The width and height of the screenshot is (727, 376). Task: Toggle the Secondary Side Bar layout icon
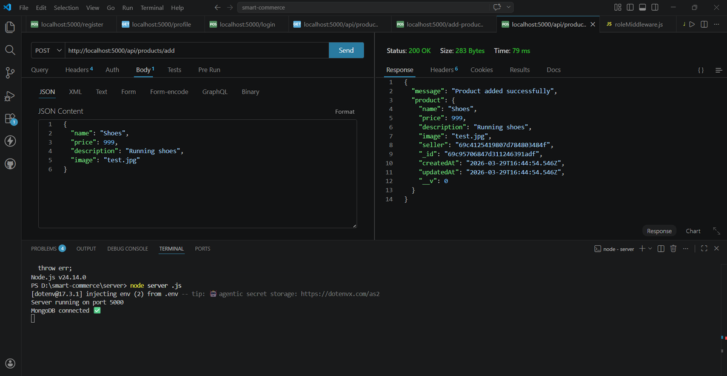(655, 7)
